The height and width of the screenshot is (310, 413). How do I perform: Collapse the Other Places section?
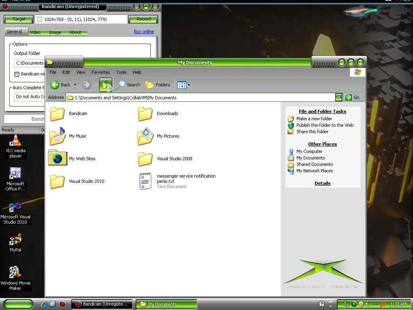(x=322, y=144)
